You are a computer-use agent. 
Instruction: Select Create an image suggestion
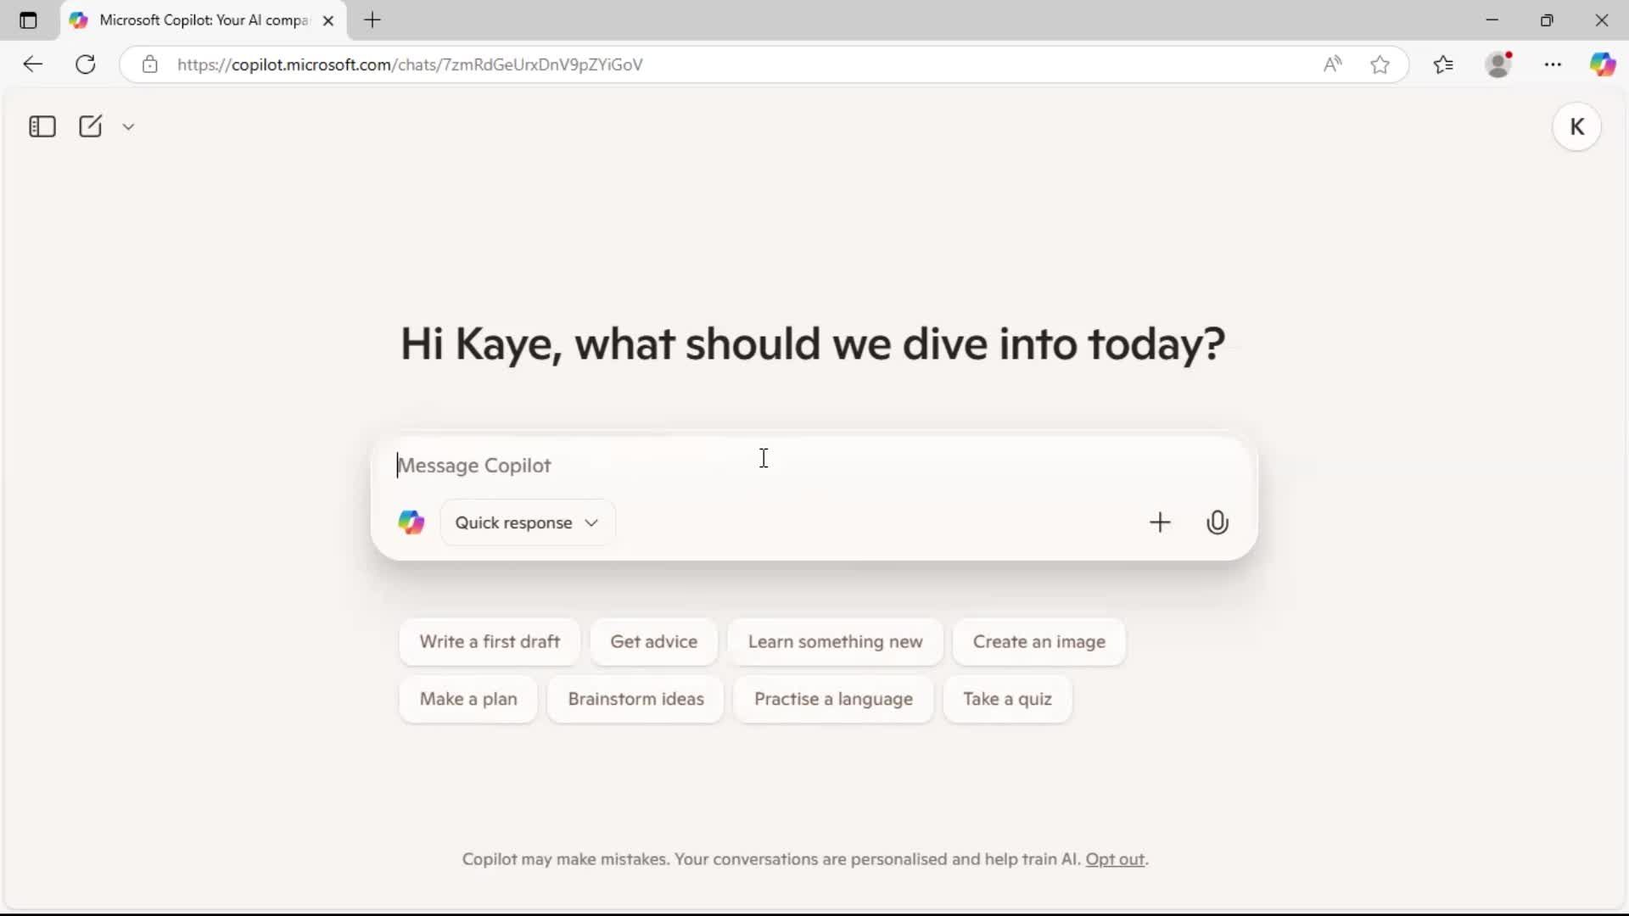pos(1038,642)
